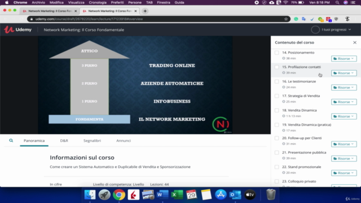Open the Annunci tab
Viewport: 361px width, 203px height.
point(124,140)
